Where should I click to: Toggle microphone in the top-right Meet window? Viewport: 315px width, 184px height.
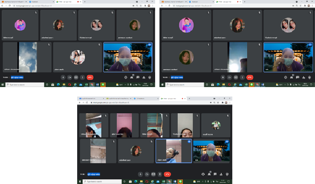click(x=223, y=78)
